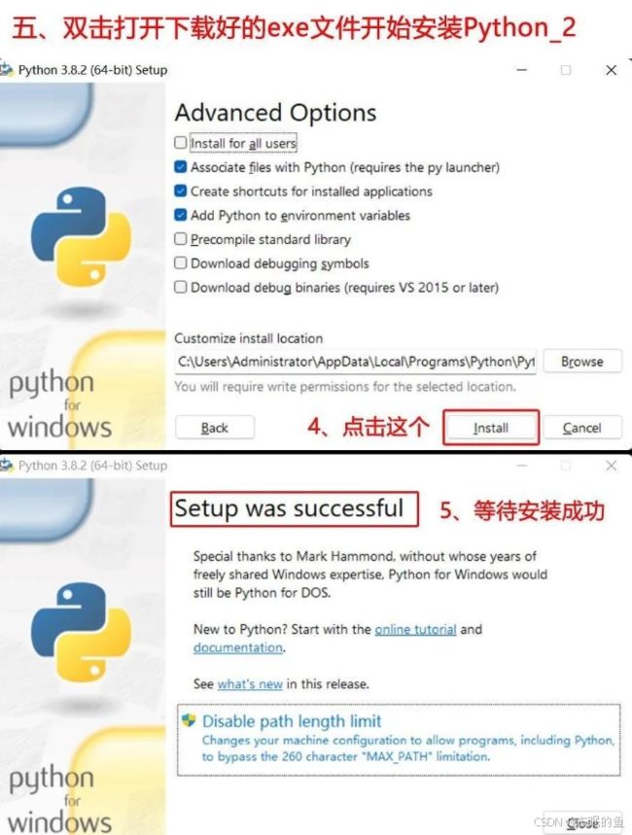632x835 pixels.
Task: Open the online tutorial link
Action: coord(415,629)
